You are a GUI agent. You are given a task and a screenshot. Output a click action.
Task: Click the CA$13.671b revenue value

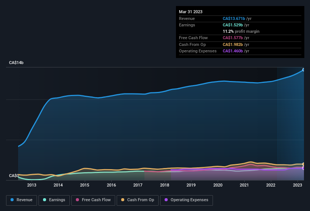234,18
